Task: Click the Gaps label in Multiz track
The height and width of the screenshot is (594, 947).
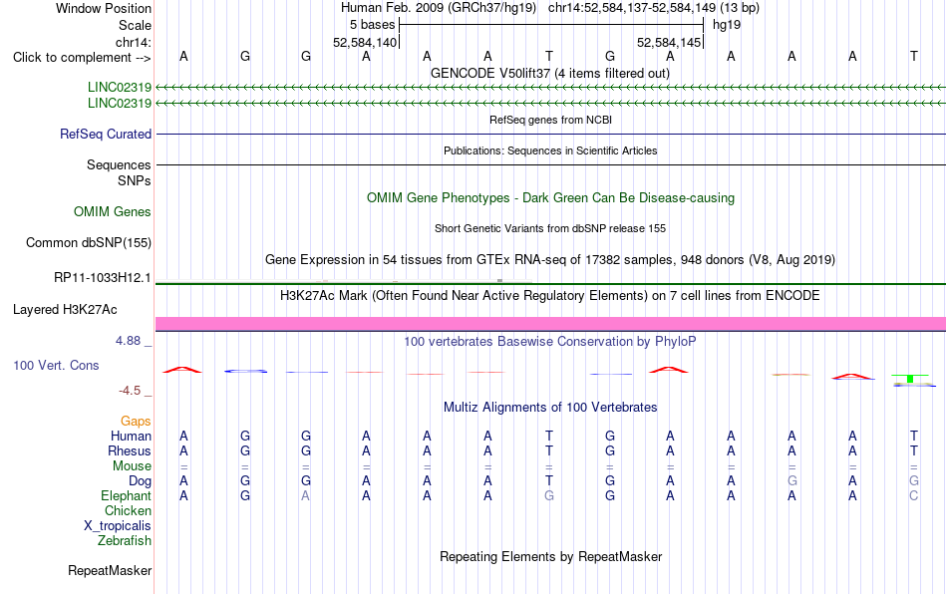Action: [136, 421]
